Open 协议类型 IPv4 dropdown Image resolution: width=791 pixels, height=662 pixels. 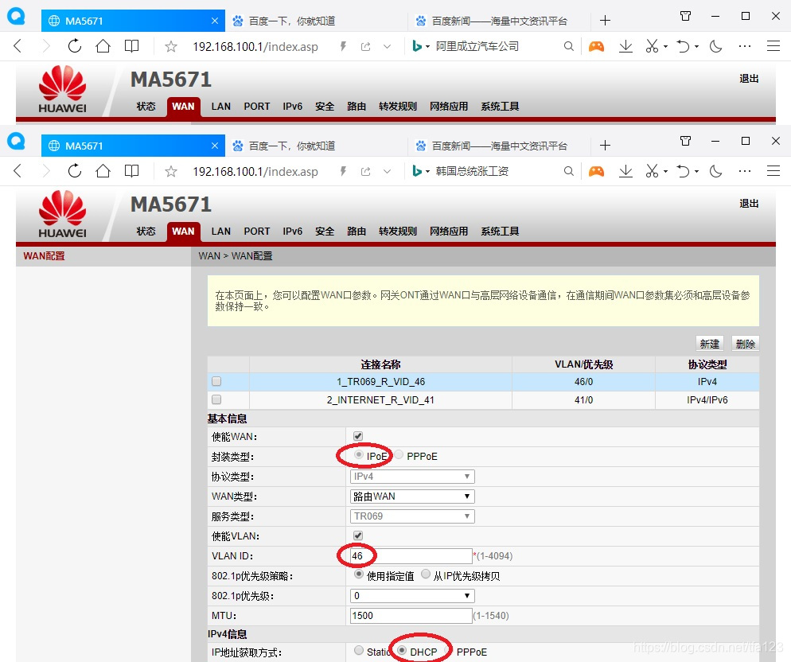(412, 477)
